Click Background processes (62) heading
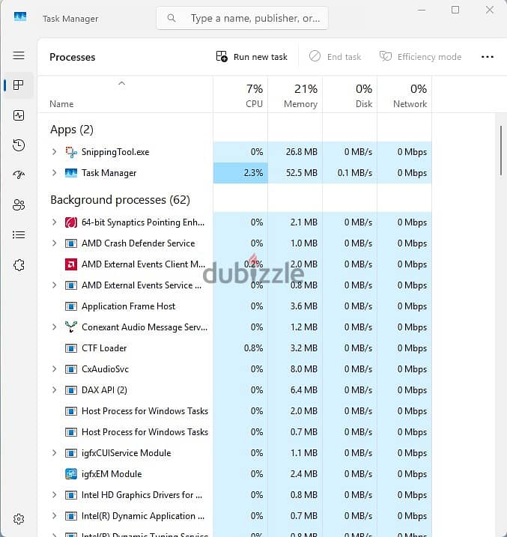The image size is (507, 537). (x=120, y=200)
